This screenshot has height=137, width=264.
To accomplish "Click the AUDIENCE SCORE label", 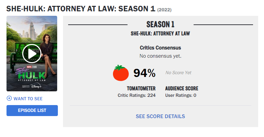I will (182, 88).
